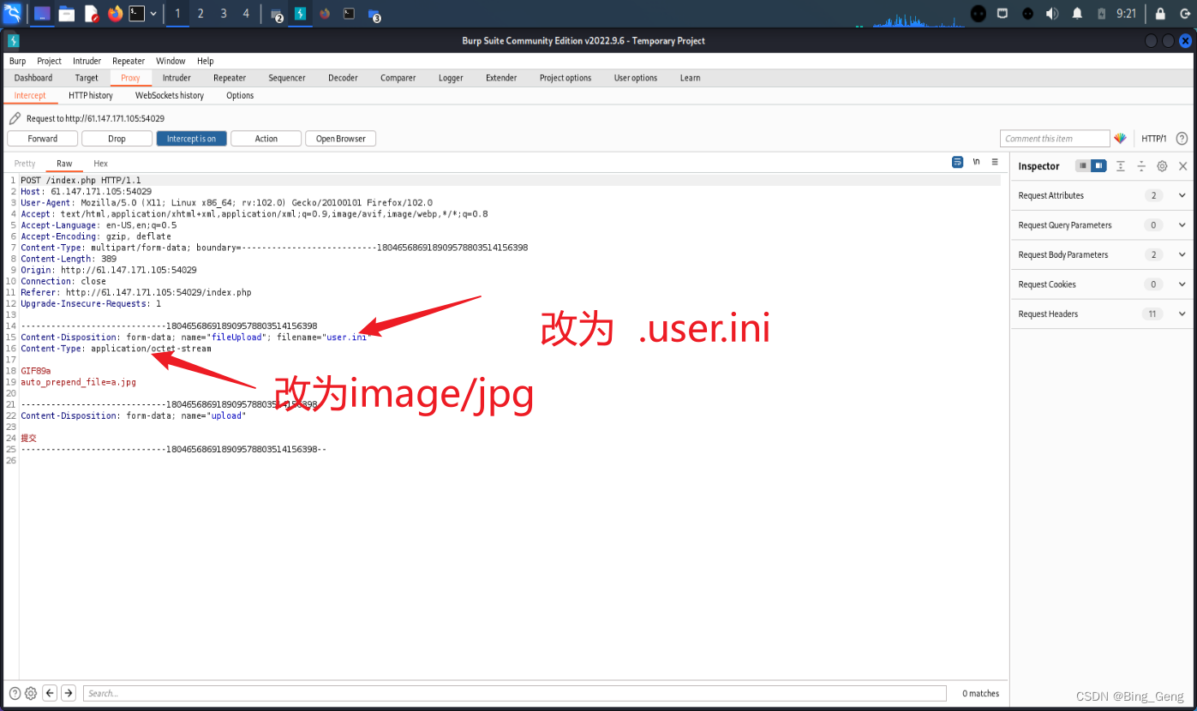Open the volume control in tray
Screen dimensions: 1197x711
coord(1052,14)
